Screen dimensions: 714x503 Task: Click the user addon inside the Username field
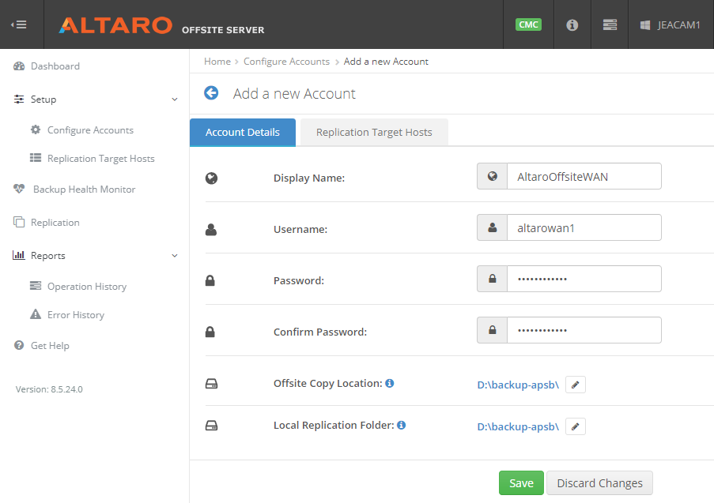493,227
